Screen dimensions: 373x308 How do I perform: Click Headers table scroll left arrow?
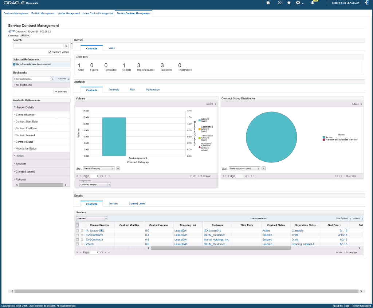tap(149, 248)
